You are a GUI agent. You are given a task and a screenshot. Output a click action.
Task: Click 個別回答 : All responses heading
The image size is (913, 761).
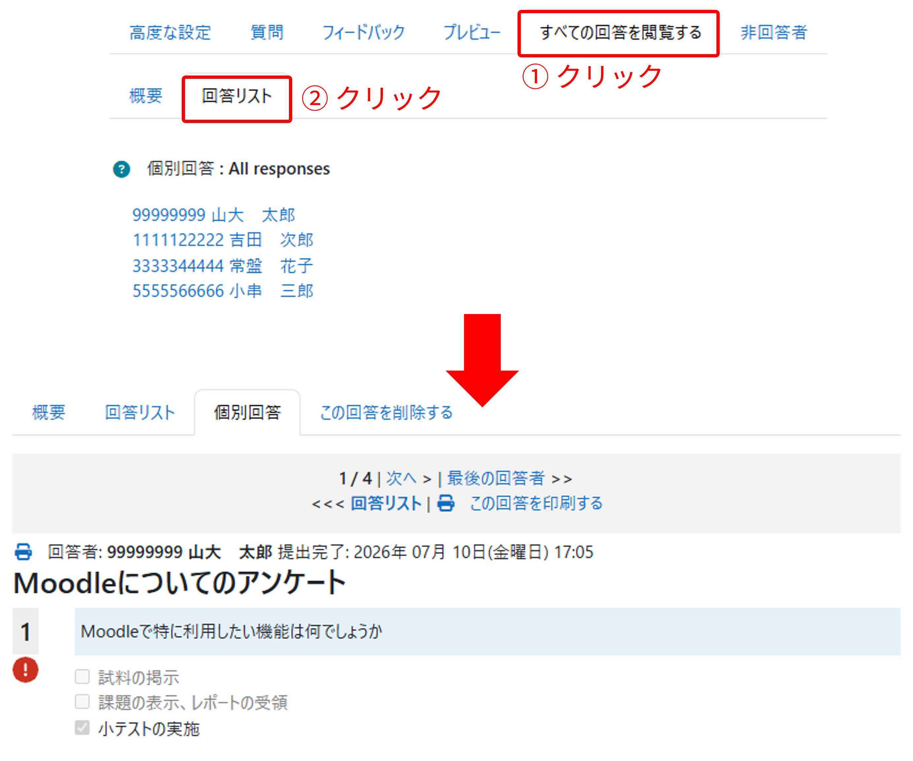(x=239, y=169)
